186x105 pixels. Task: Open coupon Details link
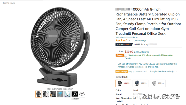[128, 58]
